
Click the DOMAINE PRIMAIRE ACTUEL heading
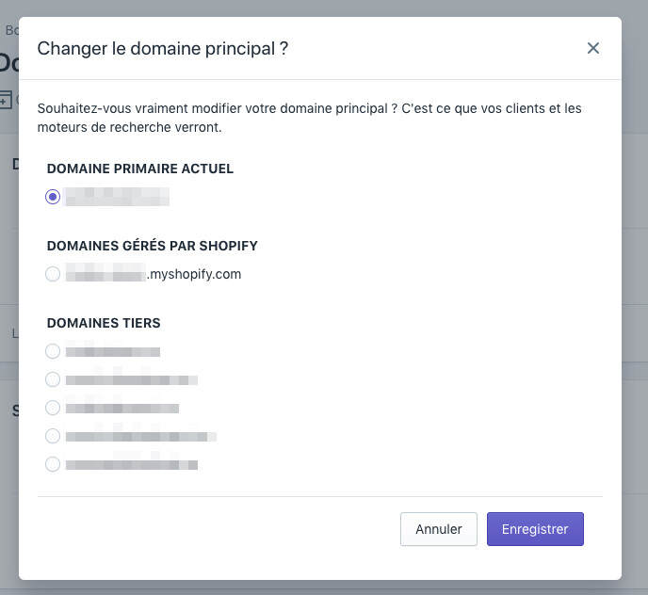coord(139,169)
